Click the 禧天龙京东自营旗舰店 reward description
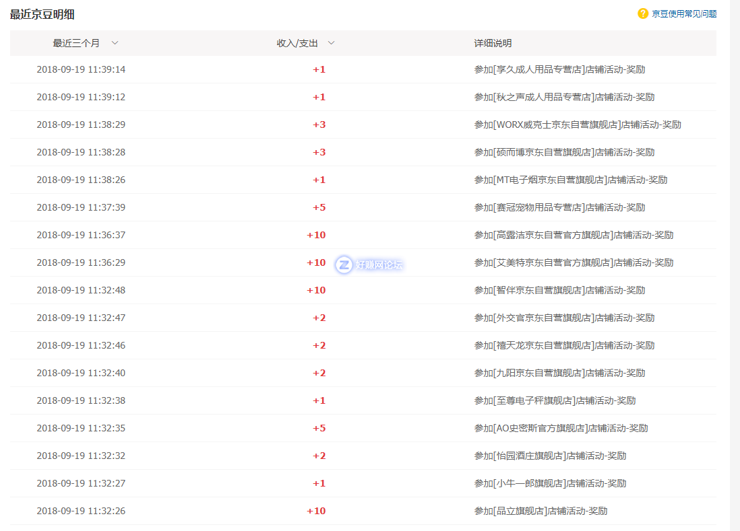740x531 pixels. click(565, 345)
